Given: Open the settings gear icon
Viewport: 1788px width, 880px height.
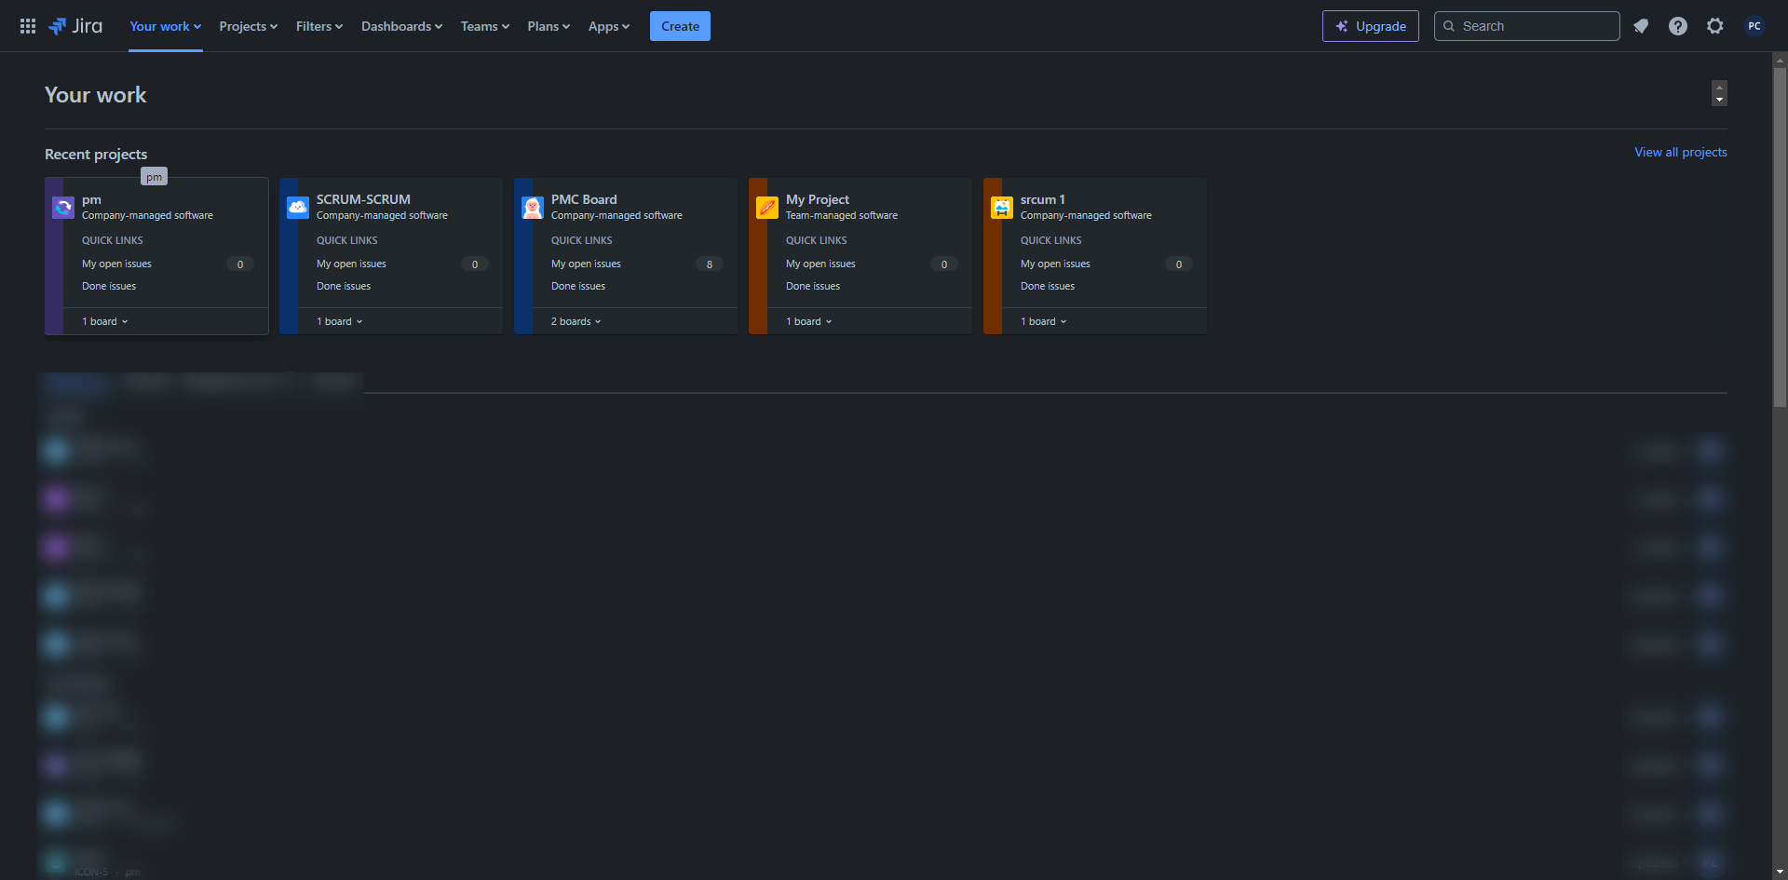Looking at the screenshot, I should click(1715, 26).
